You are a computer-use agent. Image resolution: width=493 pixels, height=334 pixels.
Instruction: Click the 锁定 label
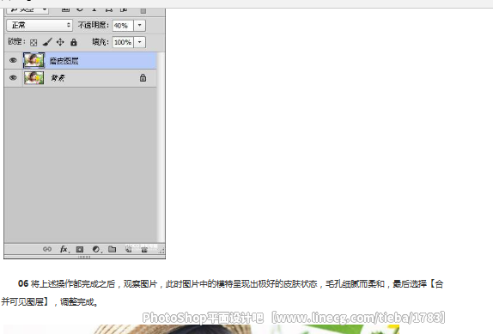tap(16, 41)
